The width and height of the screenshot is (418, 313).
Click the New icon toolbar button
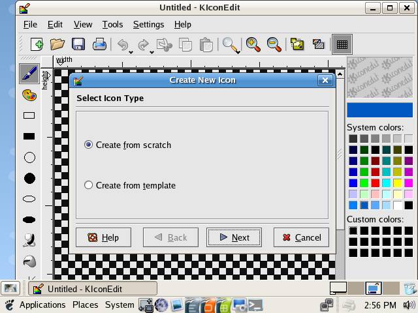click(37, 44)
